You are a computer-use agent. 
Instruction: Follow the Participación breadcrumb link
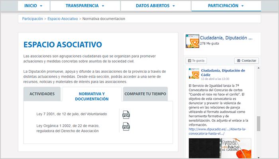(x=32, y=19)
